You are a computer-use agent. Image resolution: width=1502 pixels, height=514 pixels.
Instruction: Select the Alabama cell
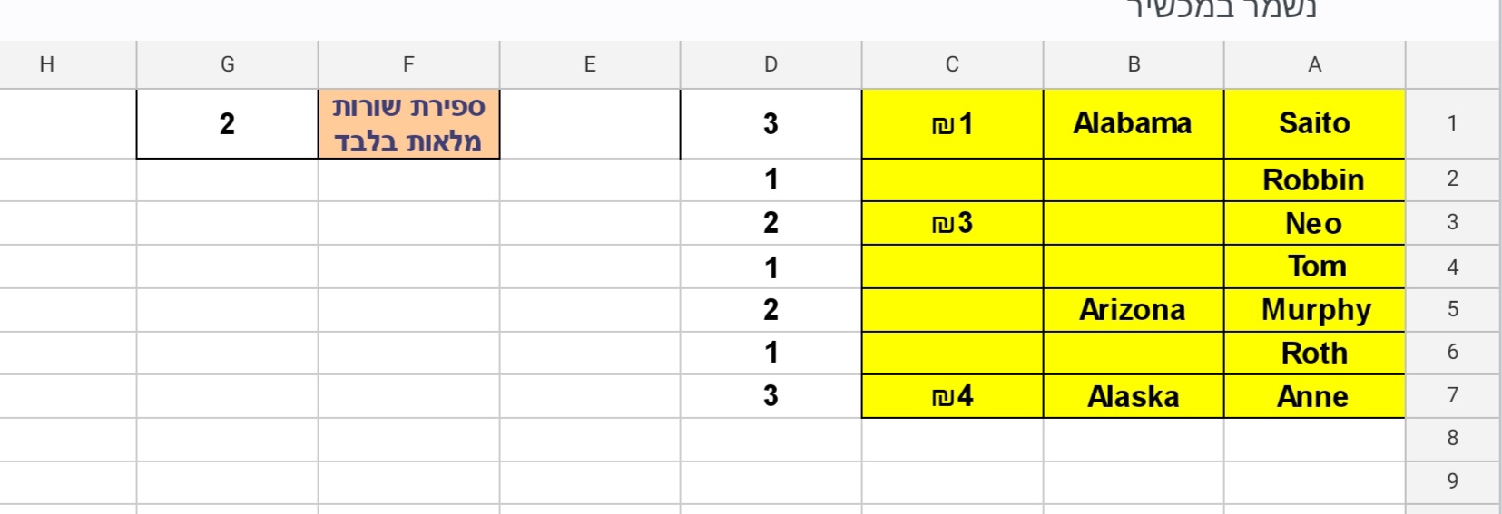pos(1134,123)
